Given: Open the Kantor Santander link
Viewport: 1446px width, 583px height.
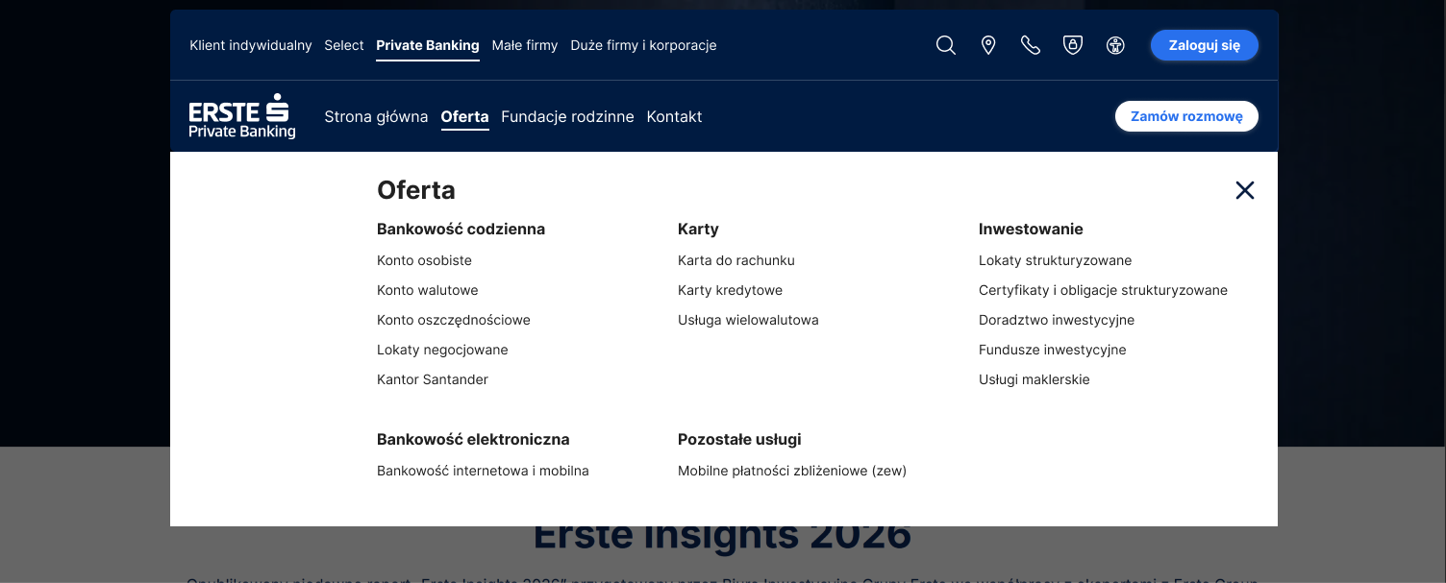Looking at the screenshot, I should pyautogui.click(x=433, y=379).
